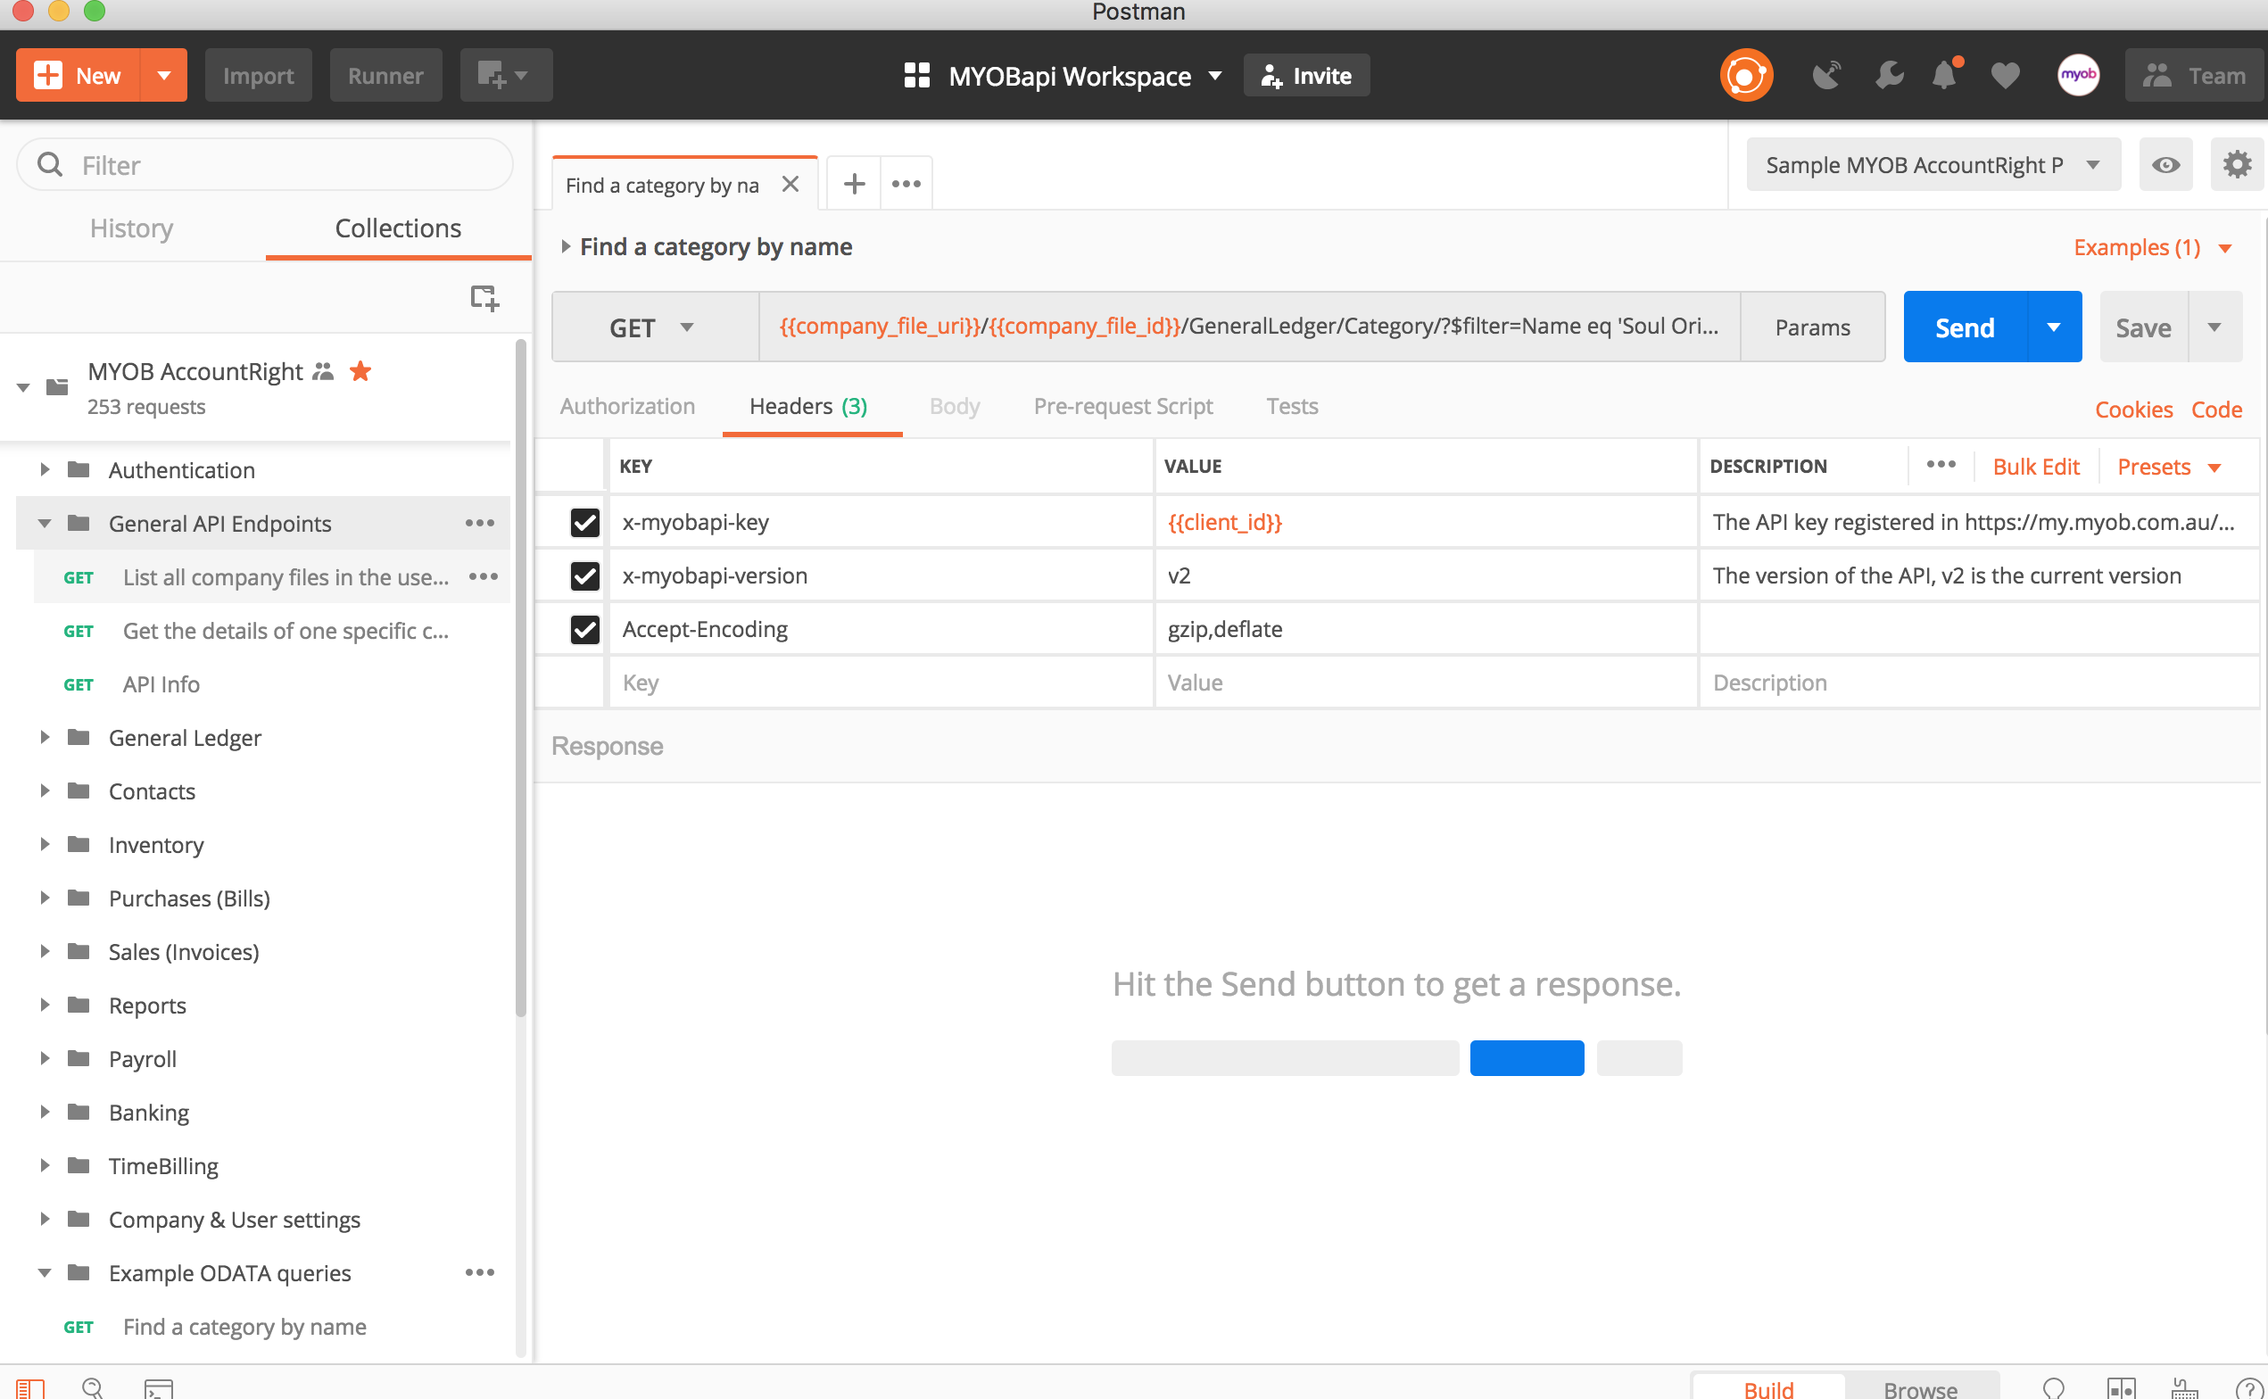Open bootcamp lightbulb icon in status bar

(2053, 1388)
